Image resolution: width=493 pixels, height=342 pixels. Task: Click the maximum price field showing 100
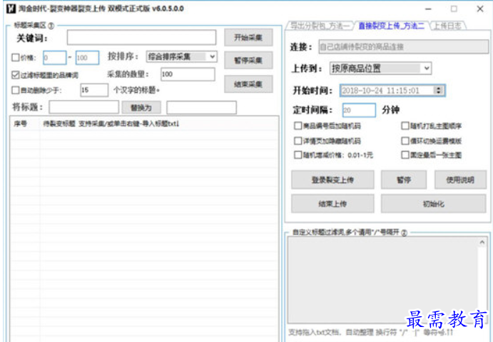click(x=88, y=58)
